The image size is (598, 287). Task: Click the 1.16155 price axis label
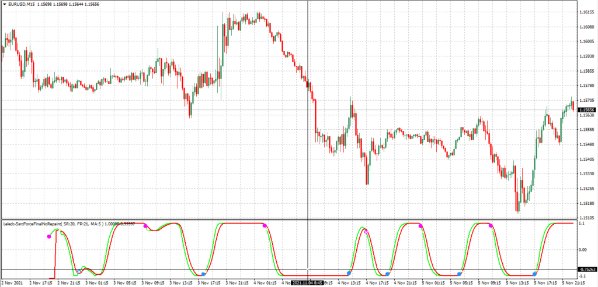tap(586, 12)
